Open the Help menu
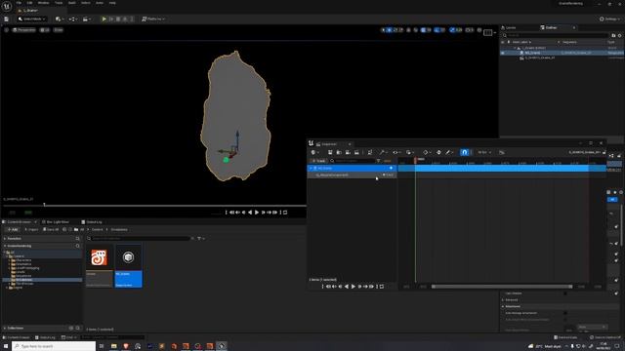Screen dimensions: 625x351 (x=112, y=3)
